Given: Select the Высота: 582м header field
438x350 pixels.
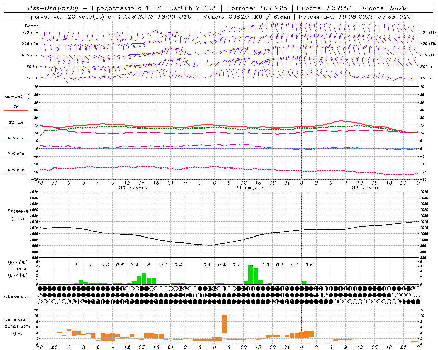Looking at the screenshot, I should pos(384,8).
